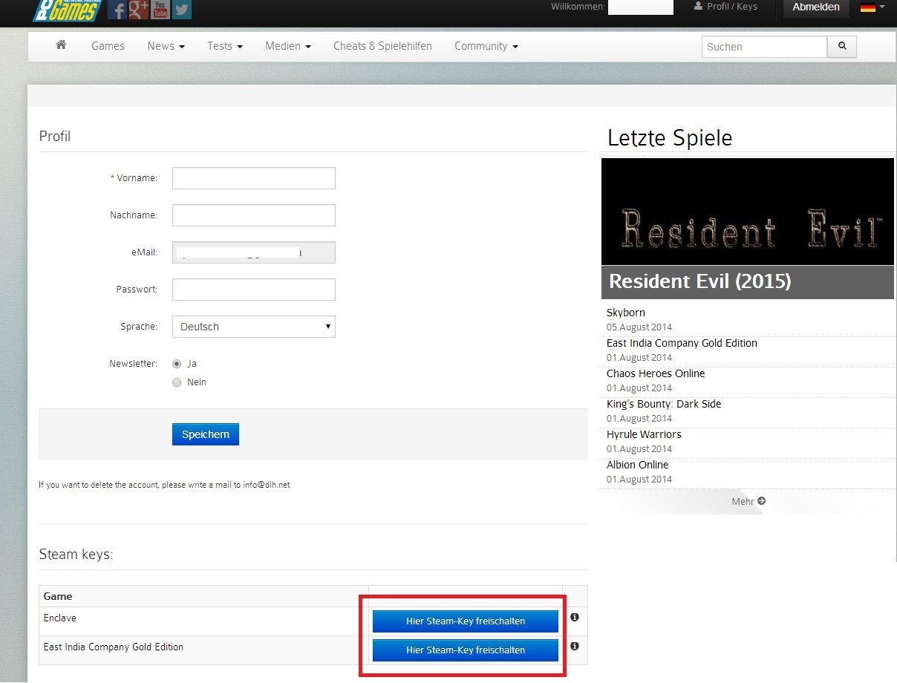Image resolution: width=897 pixels, height=683 pixels.
Task: Open Profil / Keys in the header
Action: click(725, 7)
